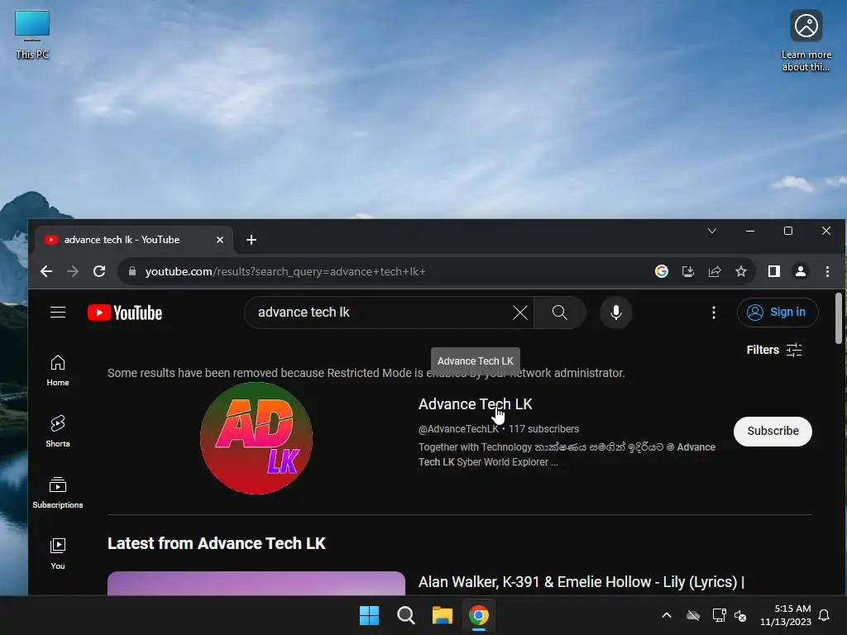Open YouTube settings three-dot menu
The width and height of the screenshot is (847, 635).
pyautogui.click(x=714, y=312)
